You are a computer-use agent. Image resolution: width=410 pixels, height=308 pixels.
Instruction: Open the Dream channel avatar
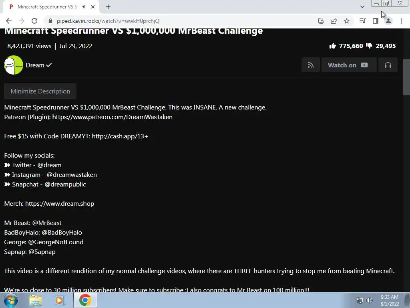[x=14, y=65]
